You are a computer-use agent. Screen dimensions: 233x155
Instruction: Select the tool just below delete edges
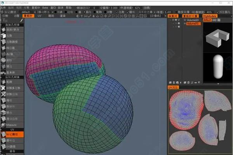pyautogui.click(x=12, y=101)
